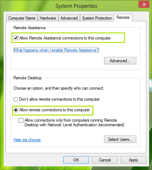
Task: Go to the Advanced tab
Action: click(x=69, y=18)
